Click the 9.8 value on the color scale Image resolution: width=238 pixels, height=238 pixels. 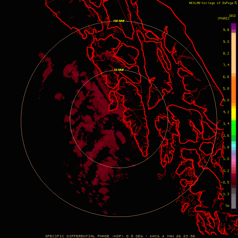click(x=226, y=30)
